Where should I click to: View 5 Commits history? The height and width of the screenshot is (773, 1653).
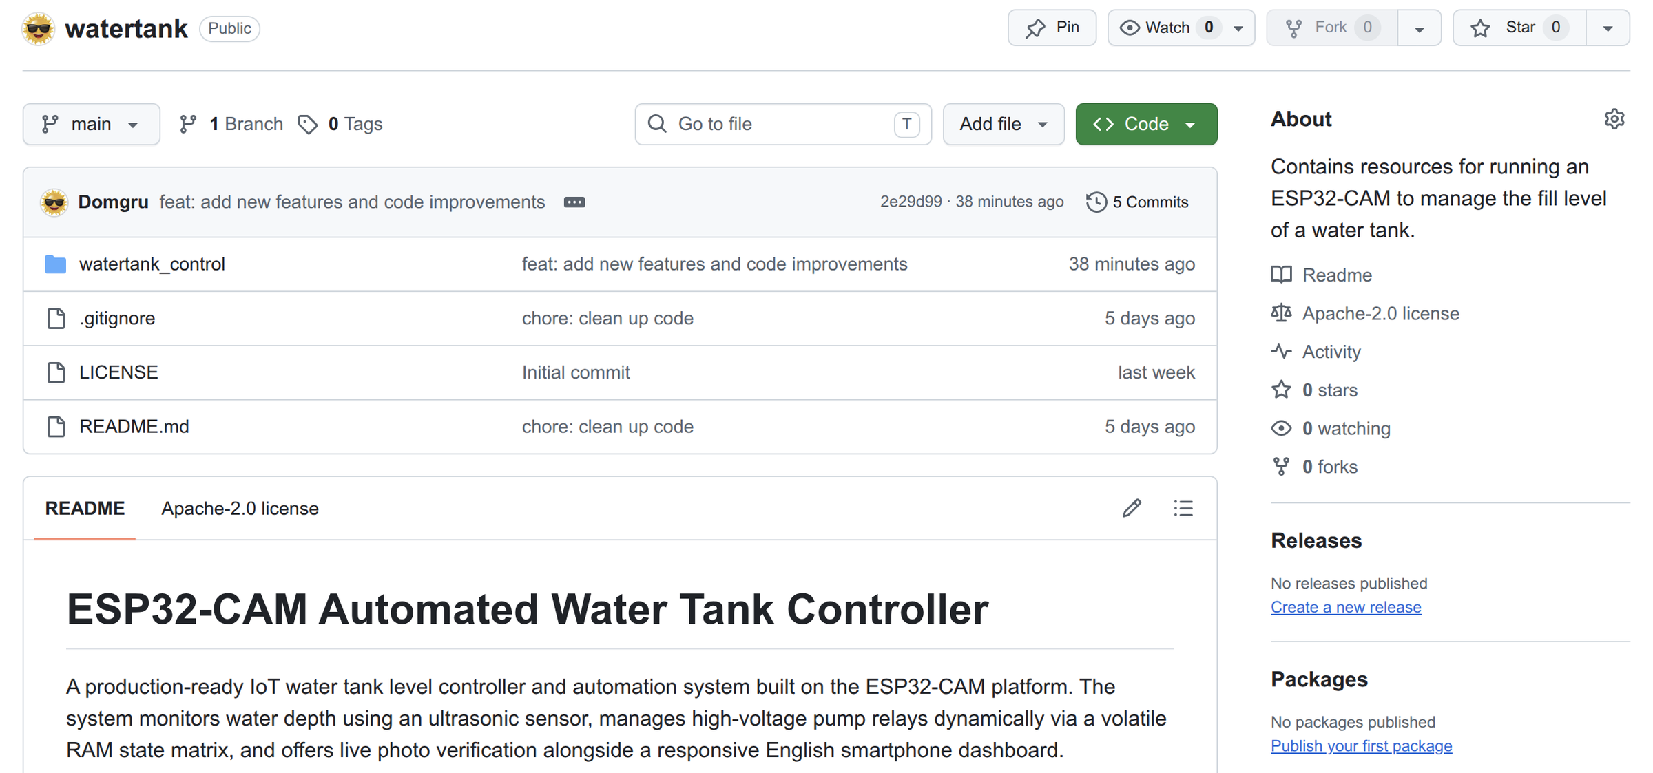pos(1137,202)
